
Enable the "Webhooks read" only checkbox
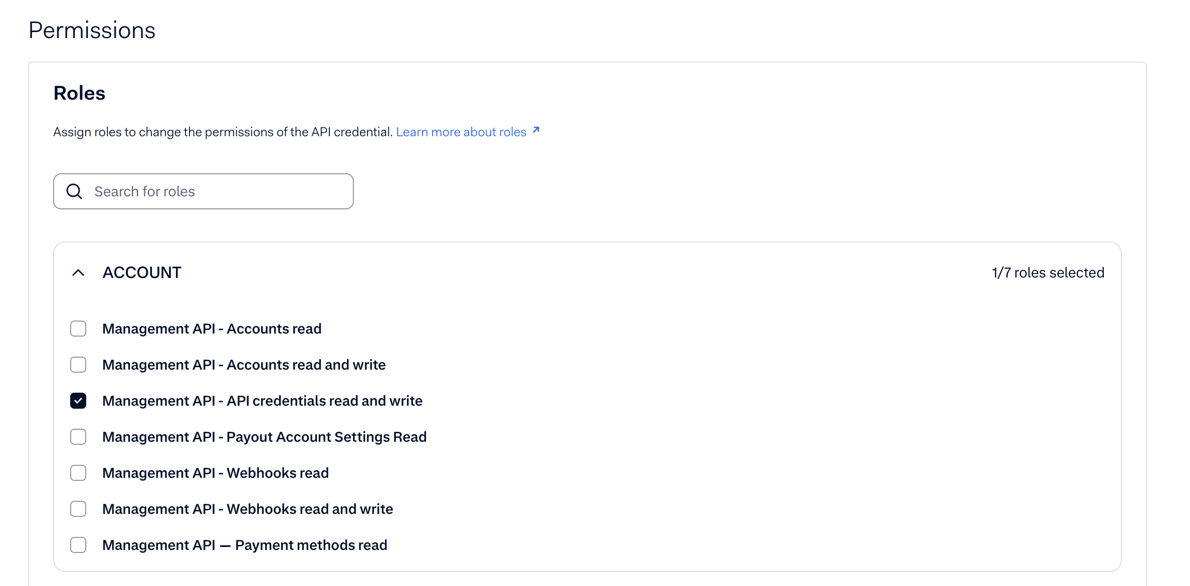point(78,473)
